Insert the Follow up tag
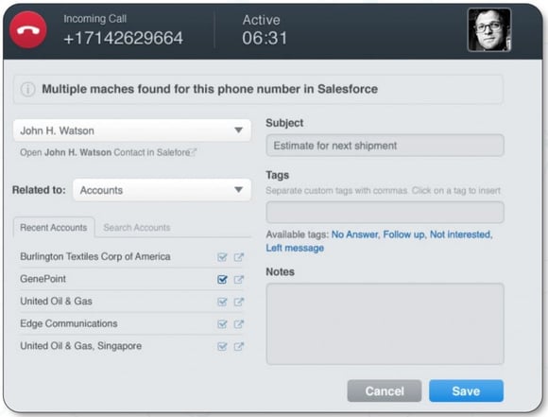Screen dimensions: 548x417 pos(404,235)
